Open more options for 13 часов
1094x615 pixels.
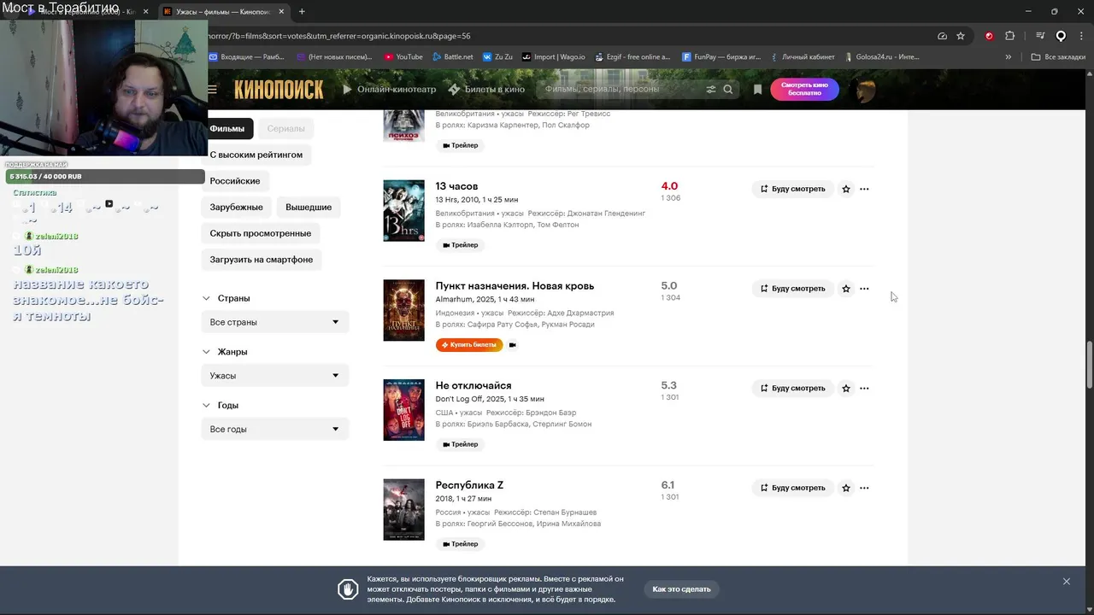point(864,189)
